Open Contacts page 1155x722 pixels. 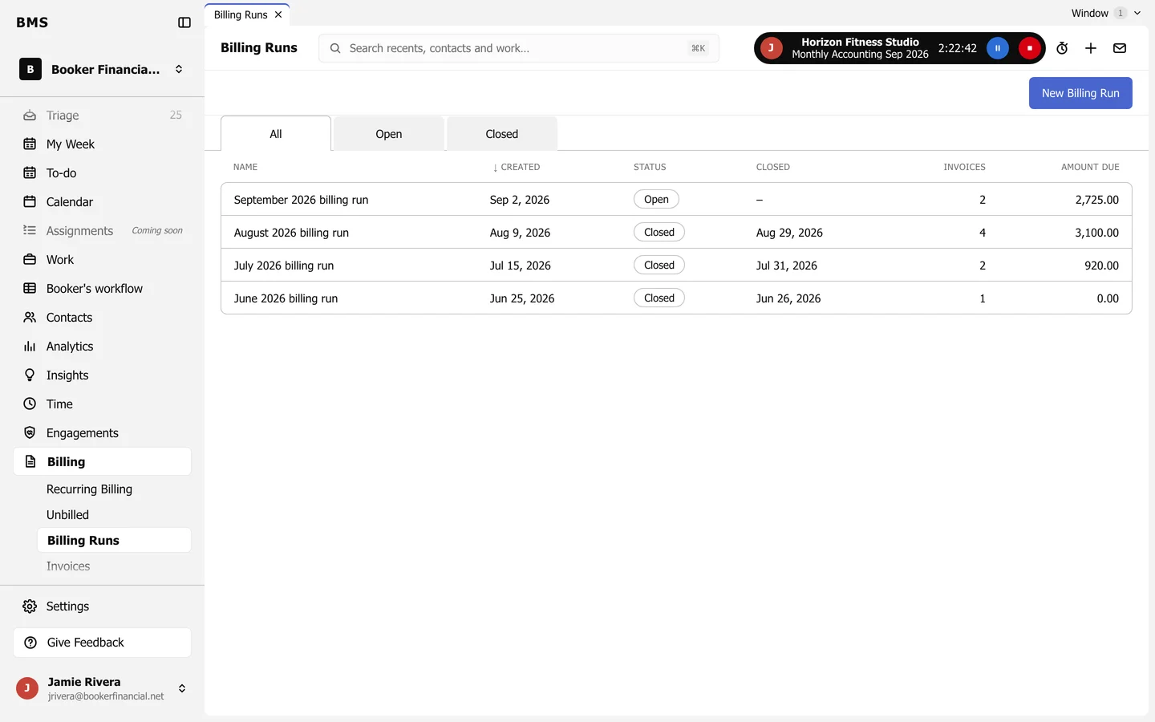coord(102,318)
